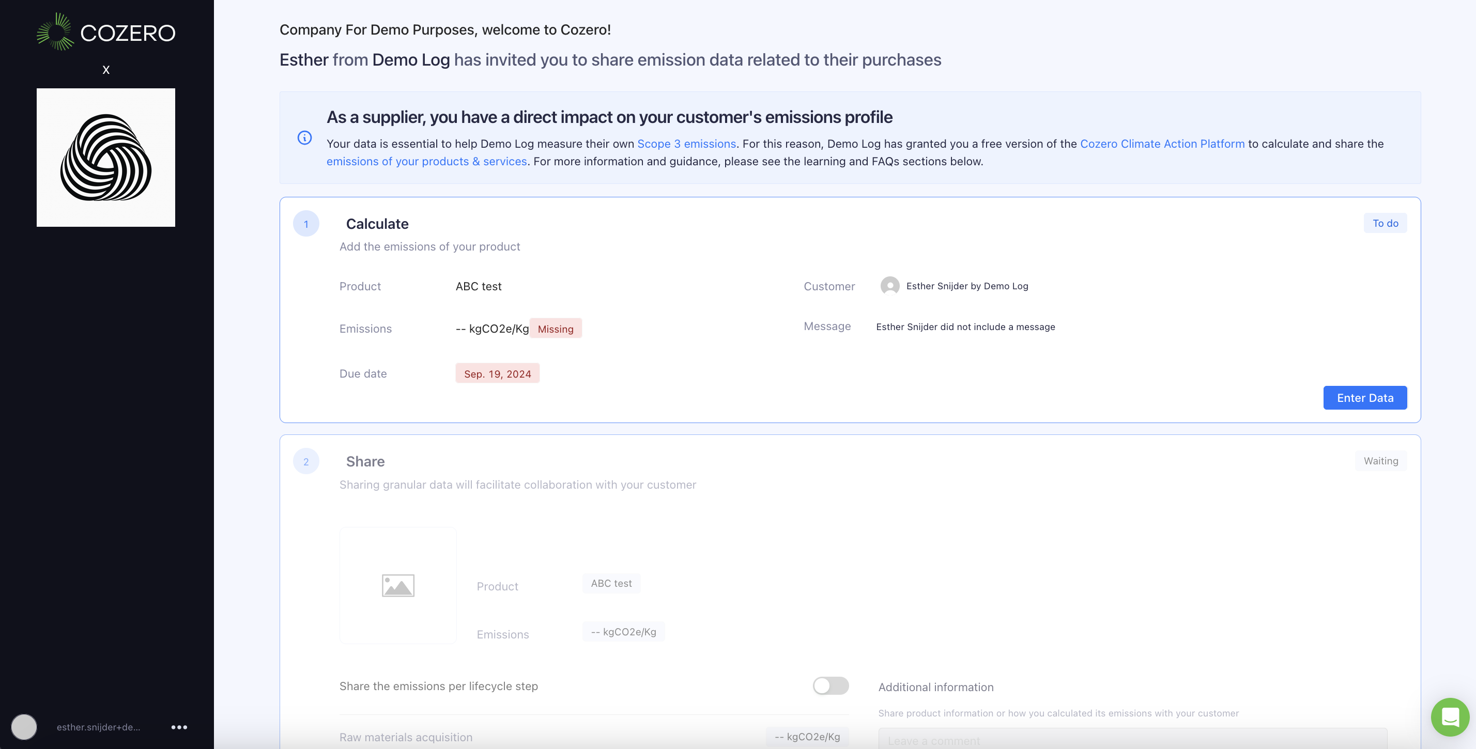Click the To do status tag

pos(1385,223)
